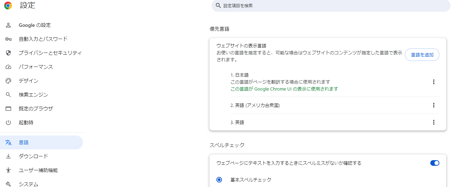Screen dimensions: 454x187
Task: Select the 言語 item in the sidebar
Action: [x=41, y=142]
